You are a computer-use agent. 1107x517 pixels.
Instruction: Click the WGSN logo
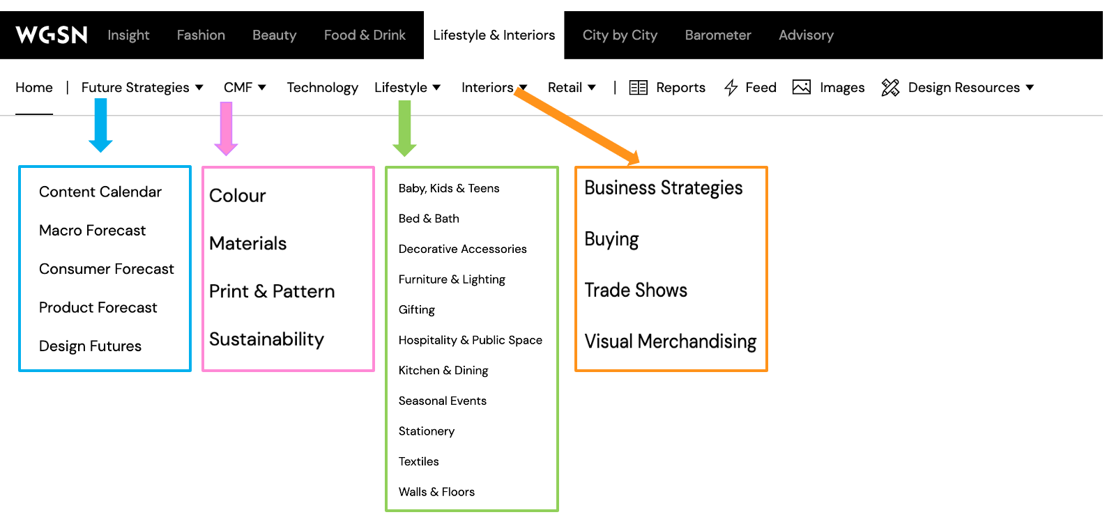point(51,35)
